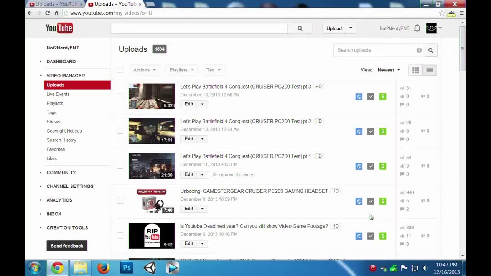Click the search uploads help icon
The width and height of the screenshot is (491, 276).
[419, 50]
